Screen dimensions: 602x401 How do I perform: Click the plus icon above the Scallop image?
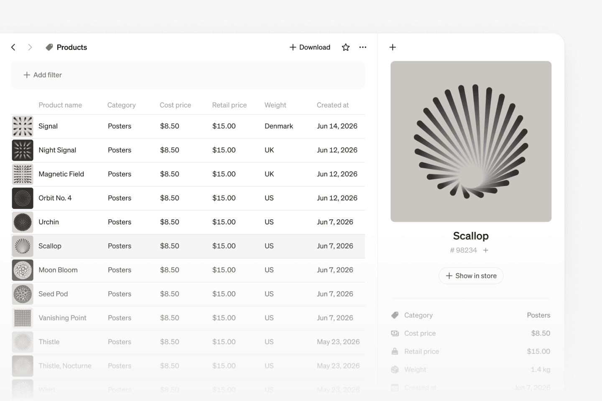(x=393, y=47)
